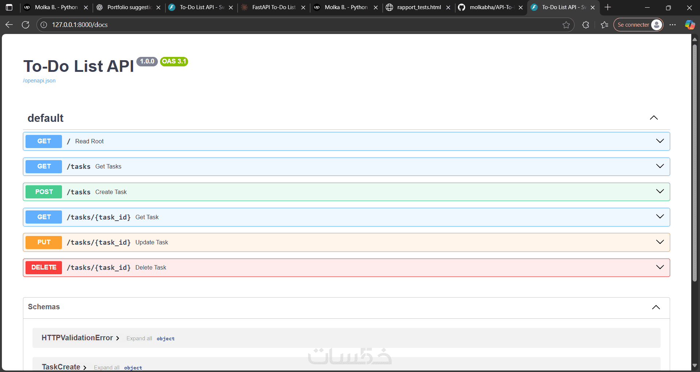Switch to the 'rapport_tests.html' tab
This screenshot has height=372, width=700.
pyautogui.click(x=419, y=7)
